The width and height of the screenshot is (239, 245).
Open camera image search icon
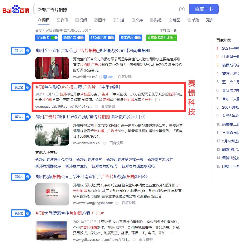182,9
